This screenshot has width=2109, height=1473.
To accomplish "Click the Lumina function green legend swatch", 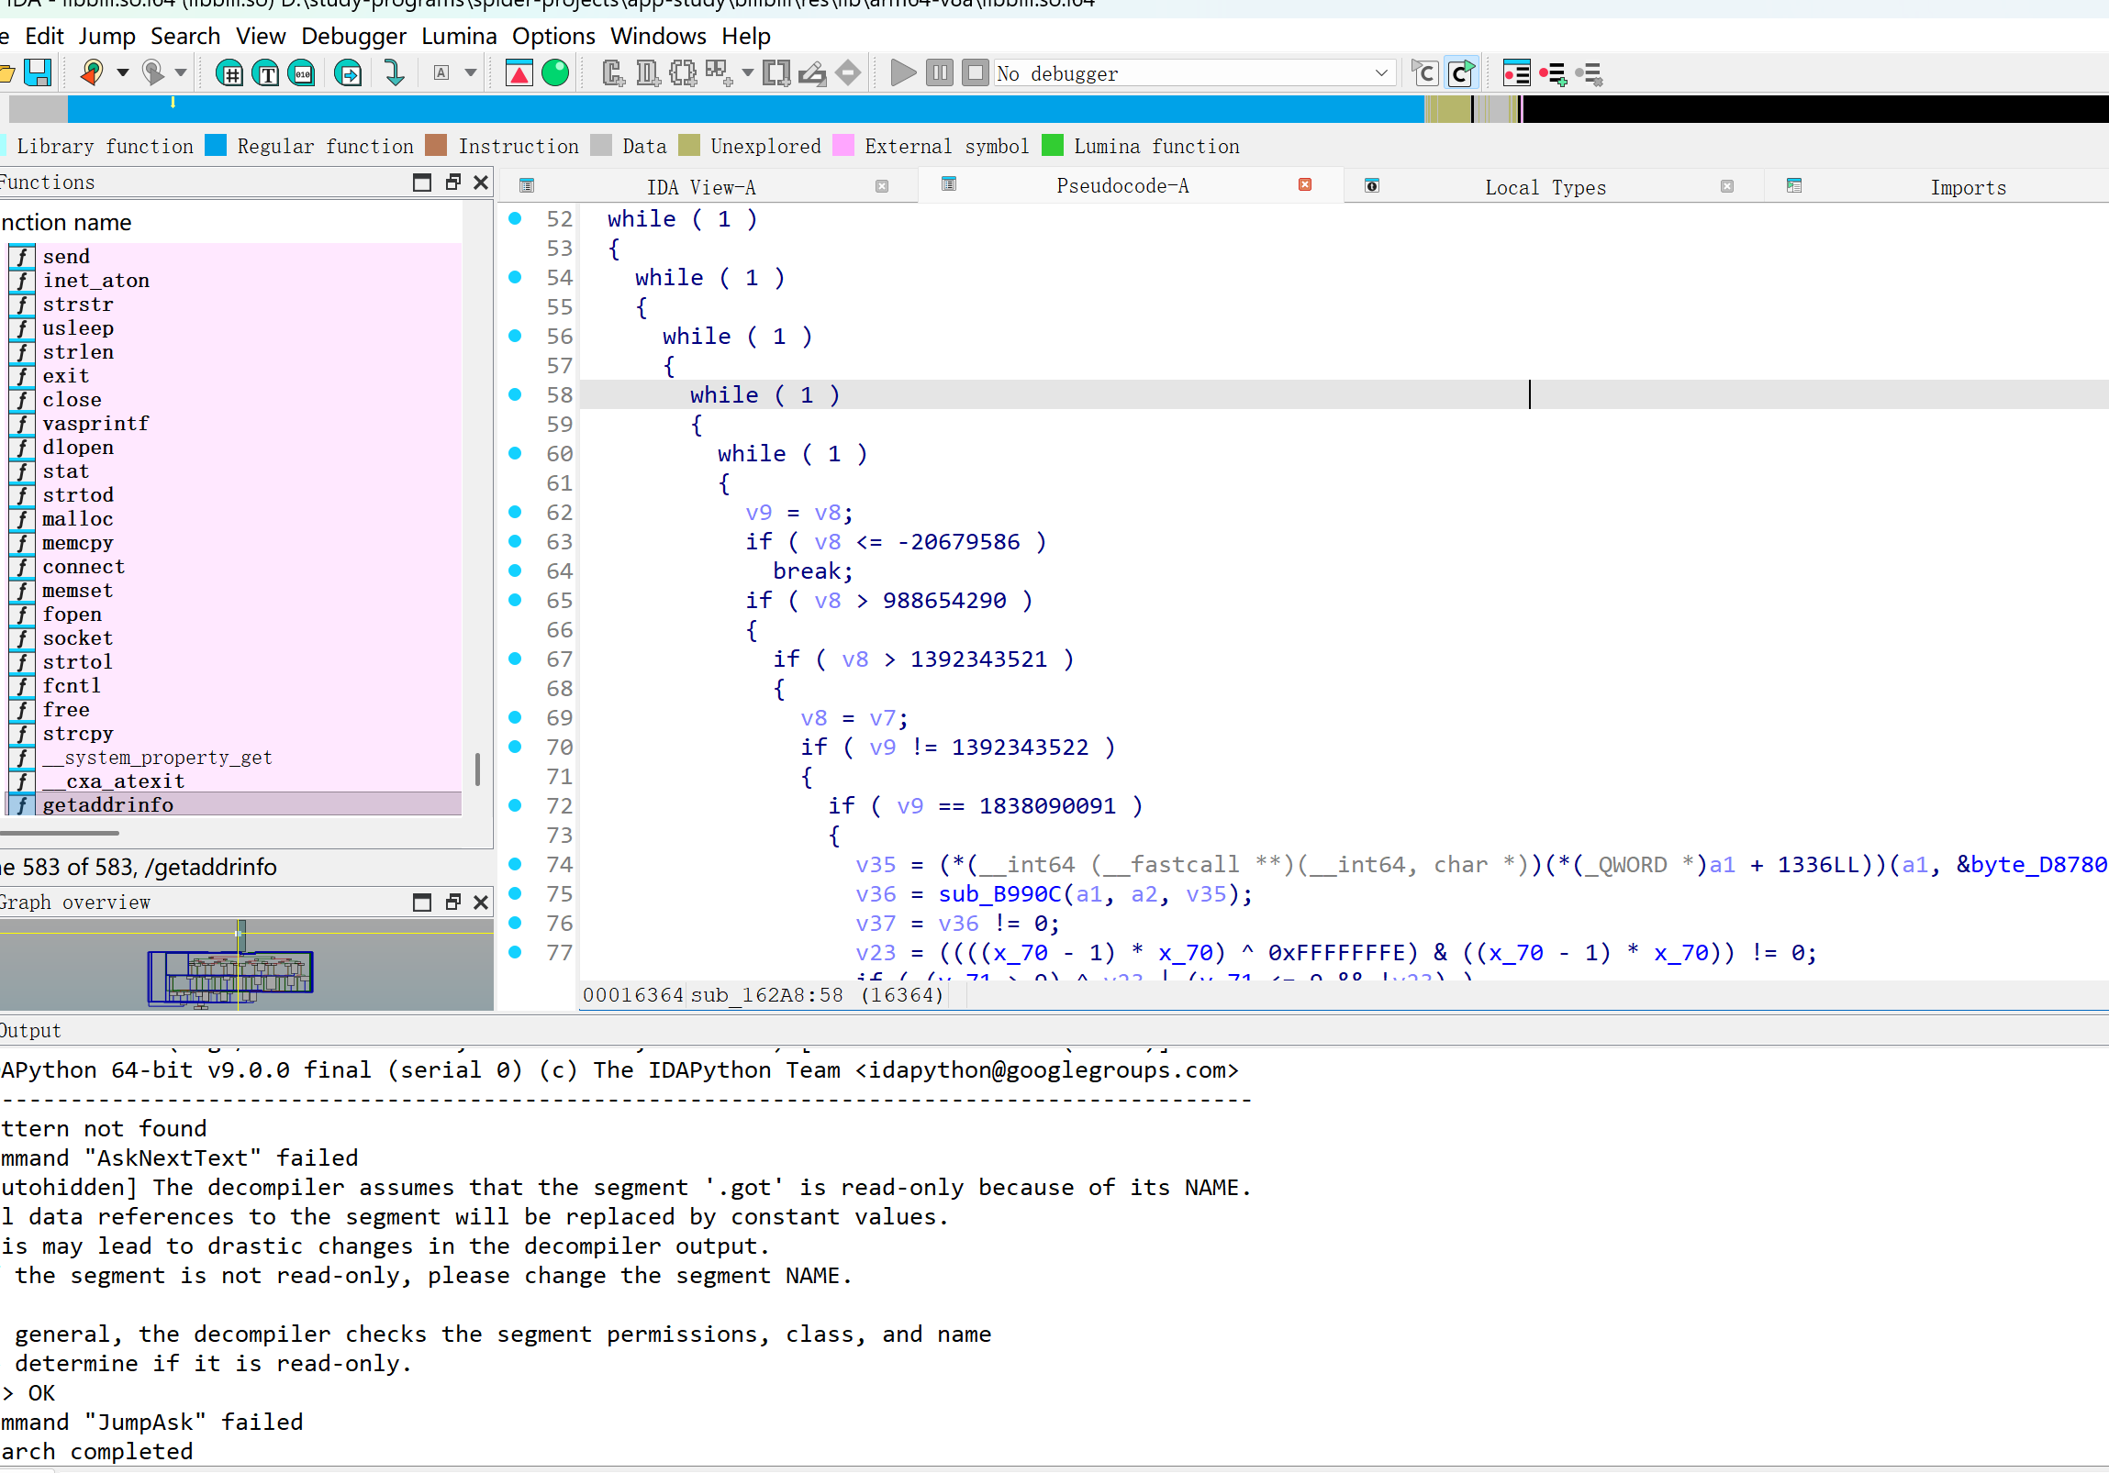I will [1053, 145].
